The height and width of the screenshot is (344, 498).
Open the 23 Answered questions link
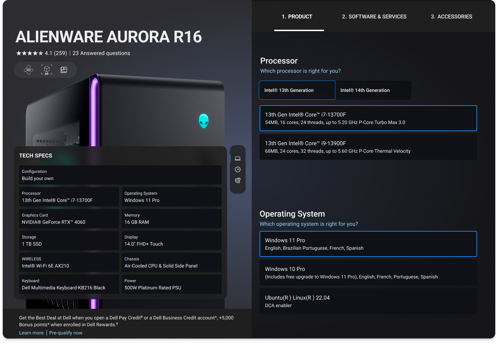pos(101,53)
